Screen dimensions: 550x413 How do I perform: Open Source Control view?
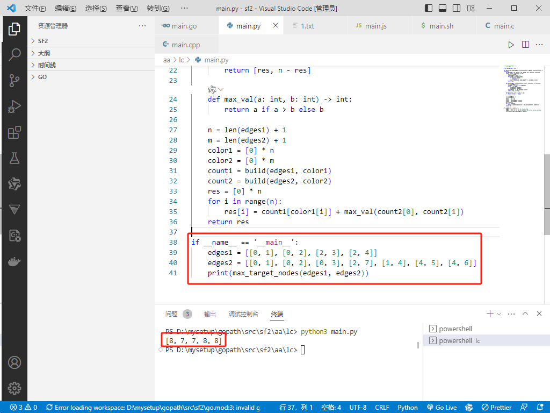(x=15, y=81)
